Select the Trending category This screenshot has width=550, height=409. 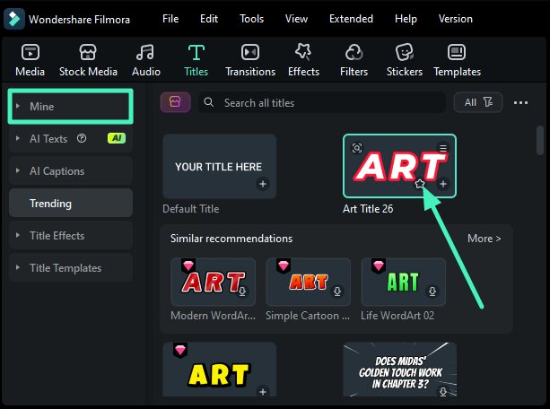coord(71,203)
